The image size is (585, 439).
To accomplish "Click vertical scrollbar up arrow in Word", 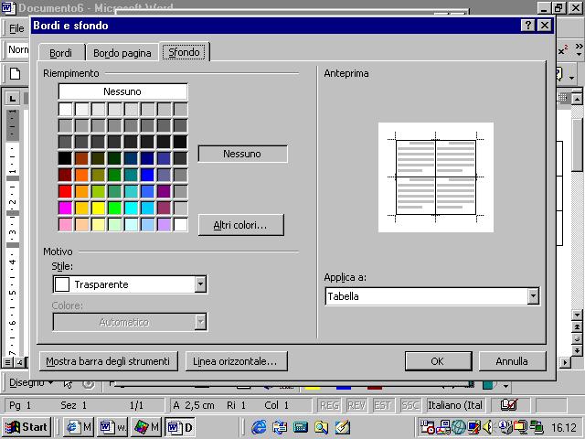I will coord(577,99).
